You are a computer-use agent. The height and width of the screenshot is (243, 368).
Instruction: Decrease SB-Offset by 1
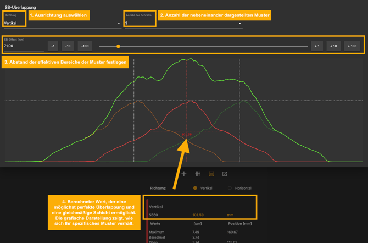(53, 46)
